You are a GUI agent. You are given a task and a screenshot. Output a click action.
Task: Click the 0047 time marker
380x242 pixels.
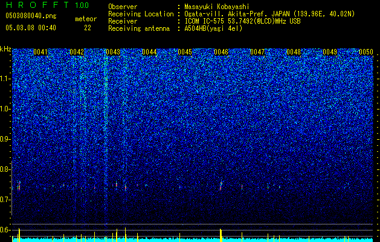click(257, 52)
